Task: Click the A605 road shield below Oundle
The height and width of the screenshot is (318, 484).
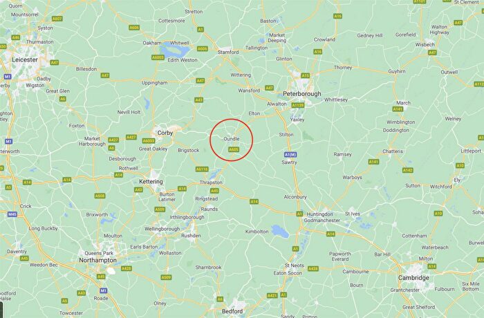Action: 234,149
